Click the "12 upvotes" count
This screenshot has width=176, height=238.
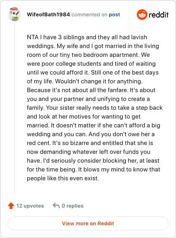pos(30,206)
